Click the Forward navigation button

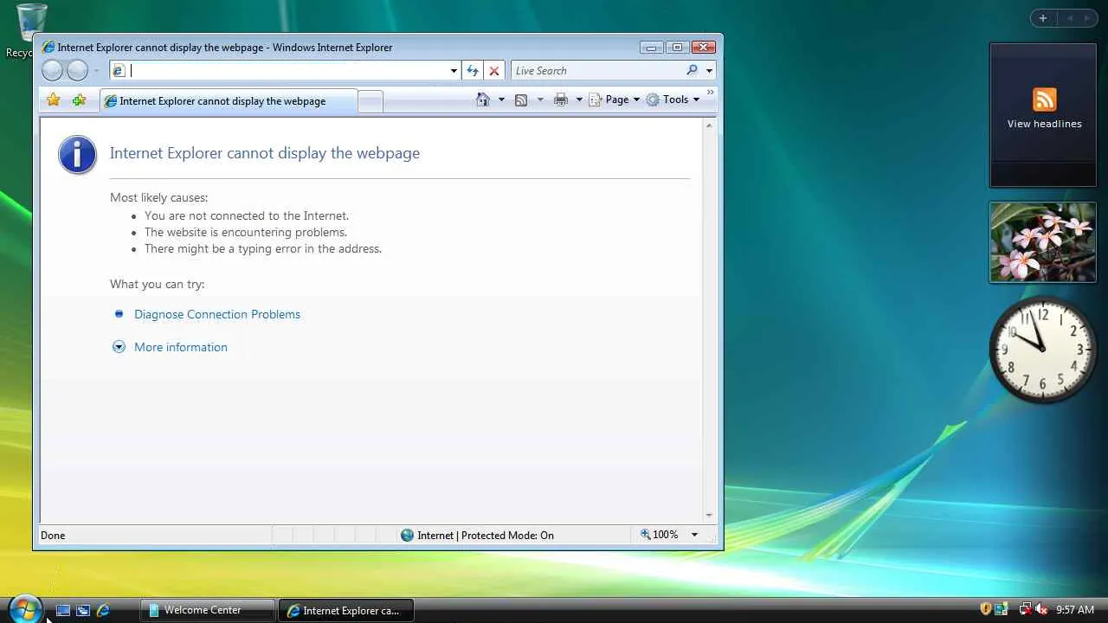(78, 71)
